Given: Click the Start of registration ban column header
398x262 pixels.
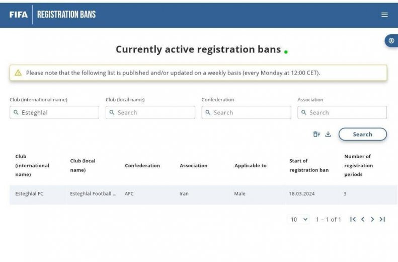Looking at the screenshot, I should pyautogui.click(x=308, y=165).
